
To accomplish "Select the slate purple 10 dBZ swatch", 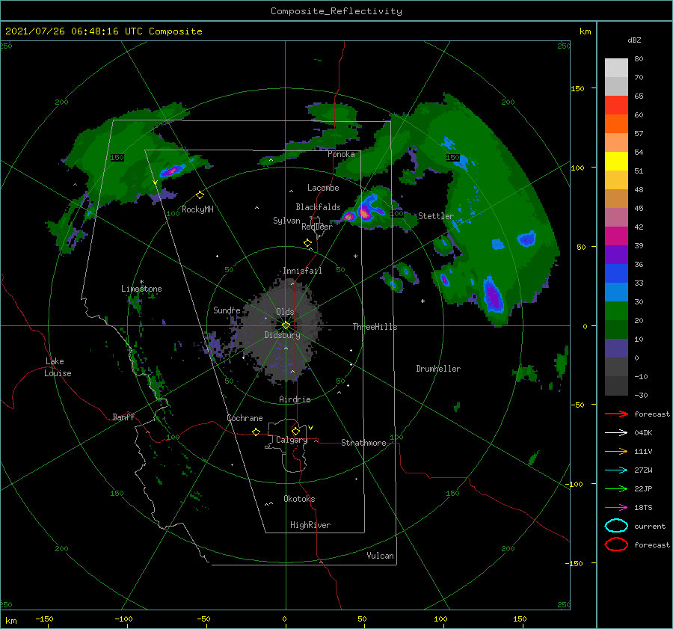I will 616,349.
